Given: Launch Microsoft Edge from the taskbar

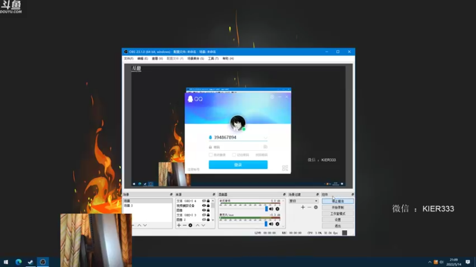Looking at the screenshot, I should point(18,262).
